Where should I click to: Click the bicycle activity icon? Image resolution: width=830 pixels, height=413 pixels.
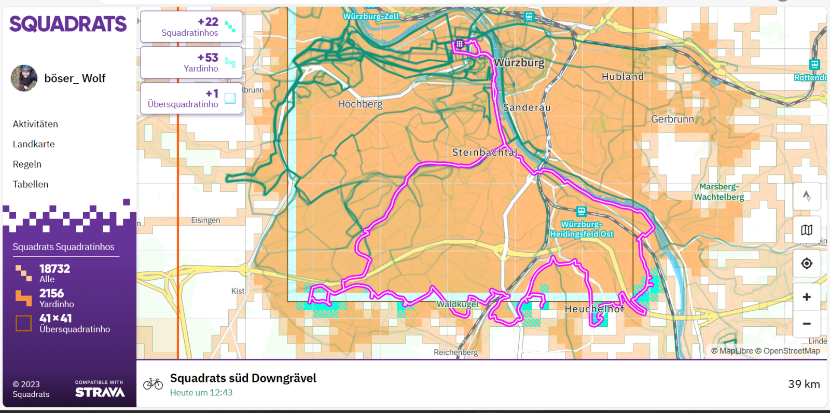153,384
